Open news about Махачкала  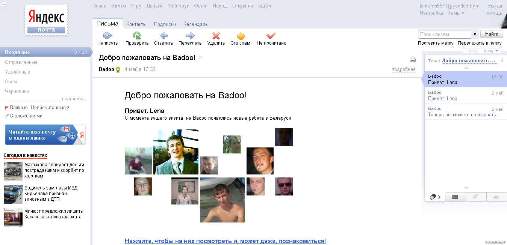pyautogui.click(x=54, y=170)
